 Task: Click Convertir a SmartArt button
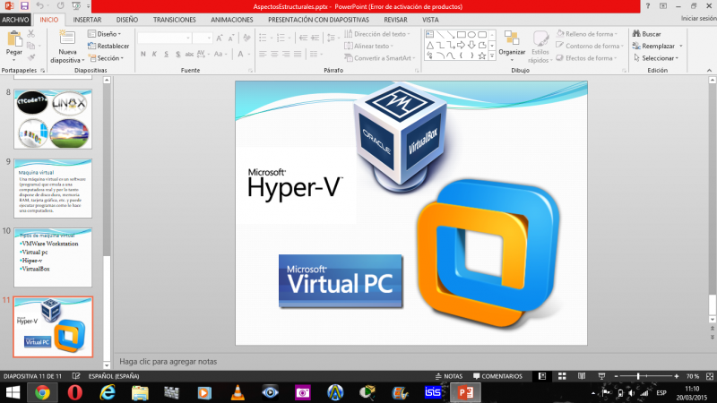(379, 58)
